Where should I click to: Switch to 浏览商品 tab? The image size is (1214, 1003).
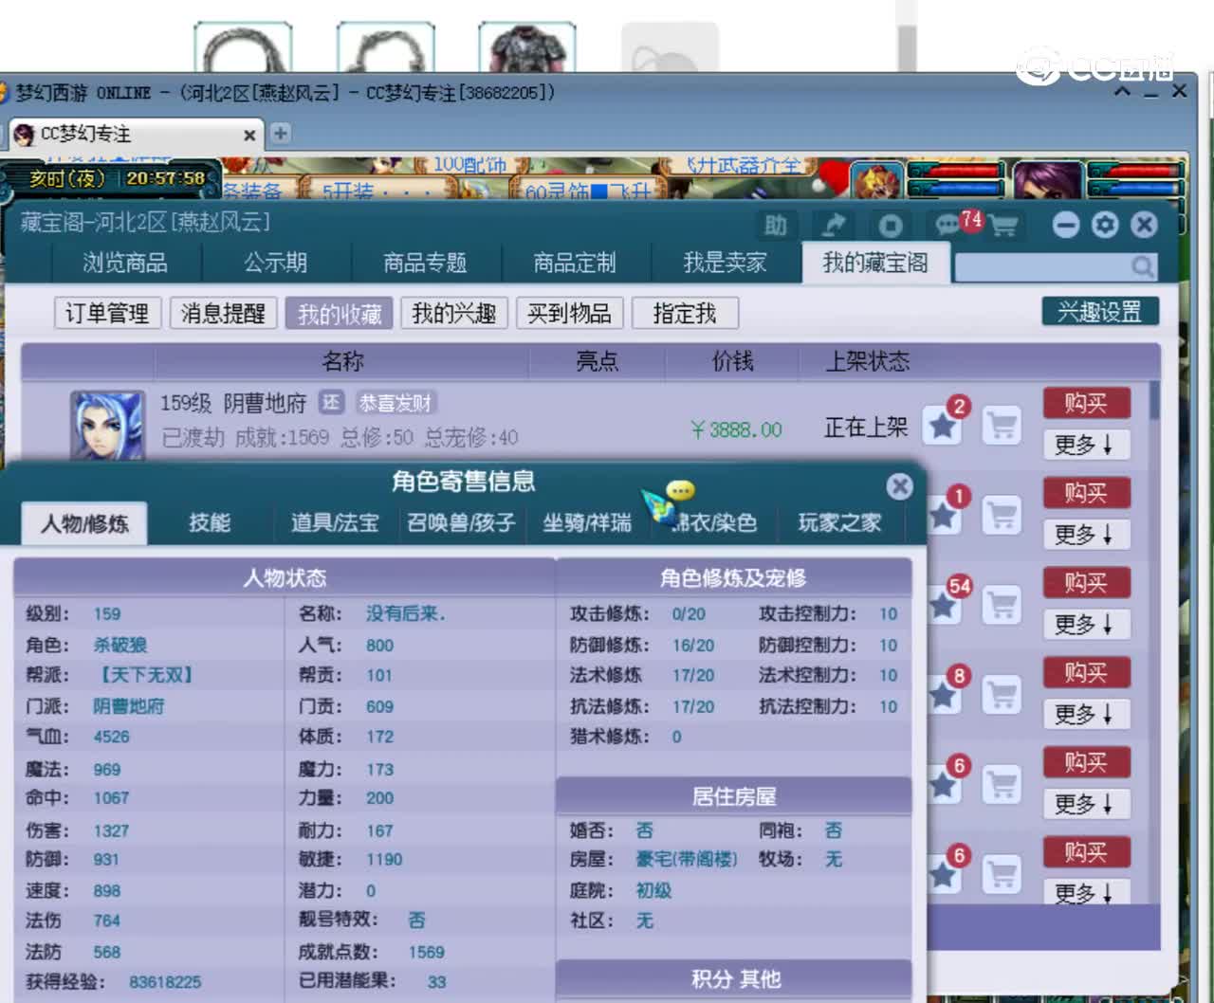point(125,263)
